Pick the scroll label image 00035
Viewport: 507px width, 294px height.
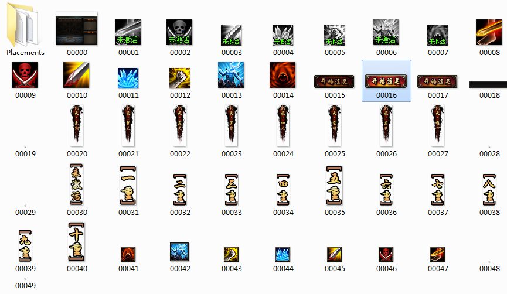click(335, 184)
